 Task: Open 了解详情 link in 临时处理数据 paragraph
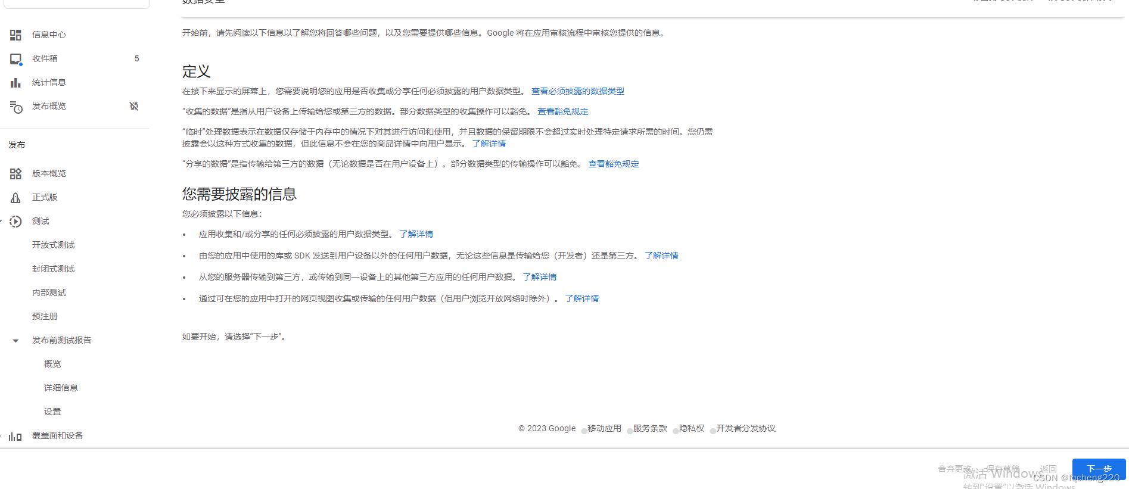click(489, 144)
